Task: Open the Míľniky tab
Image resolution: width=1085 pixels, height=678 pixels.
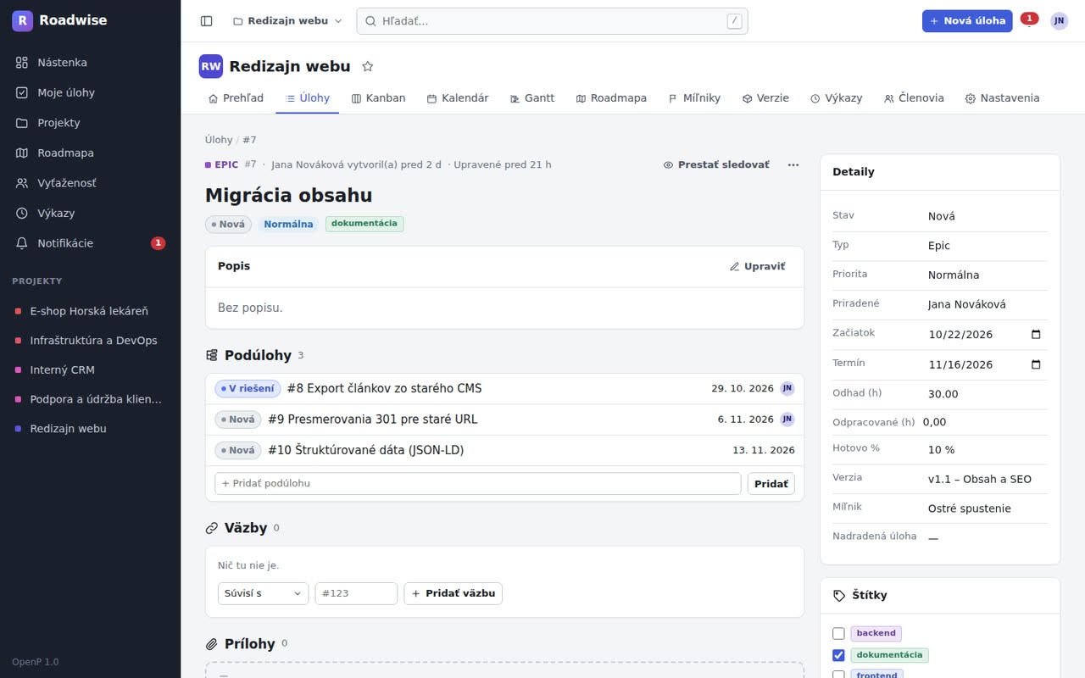Action: pos(694,98)
